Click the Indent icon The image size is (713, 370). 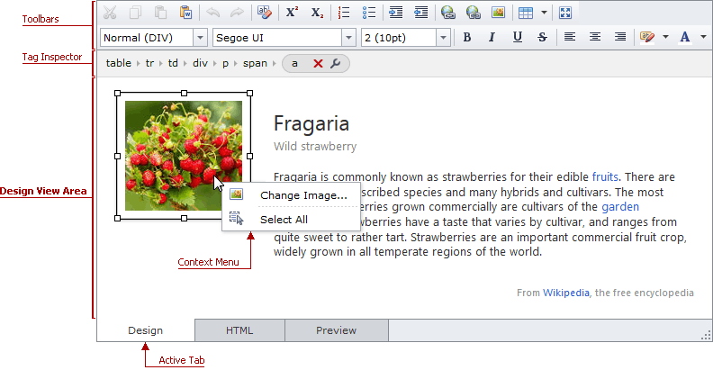click(396, 13)
